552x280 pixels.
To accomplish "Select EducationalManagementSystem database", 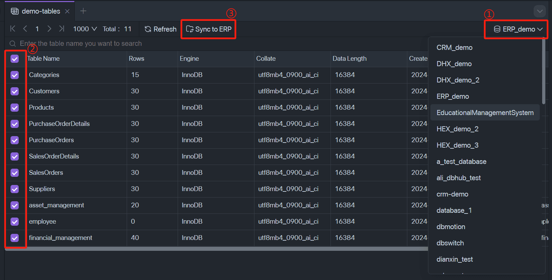I will (485, 113).
